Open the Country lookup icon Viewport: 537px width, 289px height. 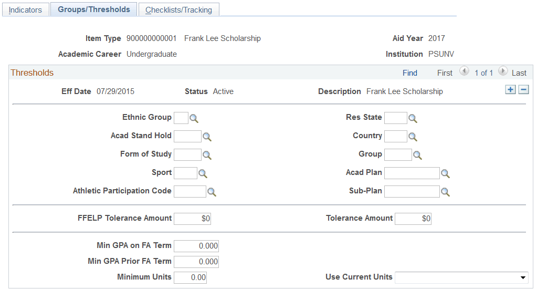(413, 137)
